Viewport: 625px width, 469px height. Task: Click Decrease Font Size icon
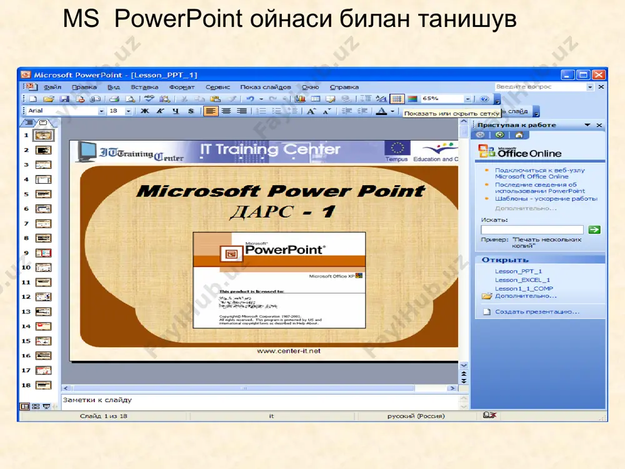[x=326, y=111]
